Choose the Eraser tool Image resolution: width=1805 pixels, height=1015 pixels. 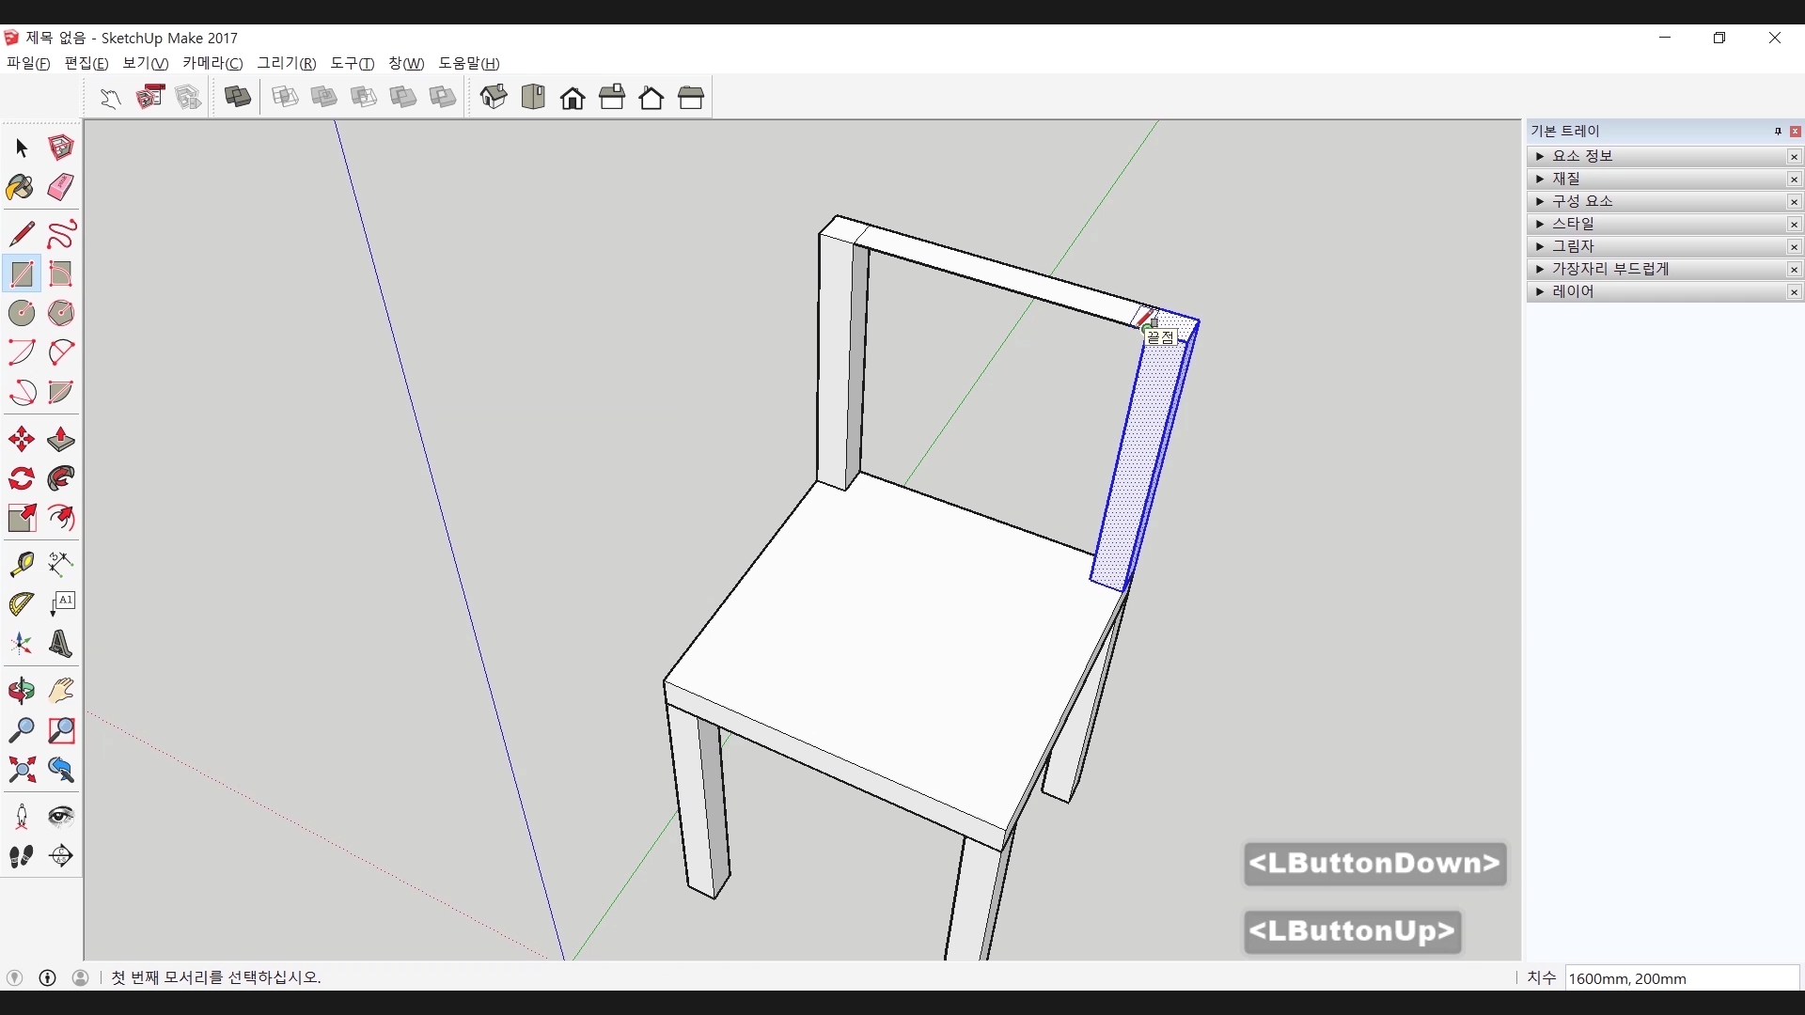(x=61, y=188)
